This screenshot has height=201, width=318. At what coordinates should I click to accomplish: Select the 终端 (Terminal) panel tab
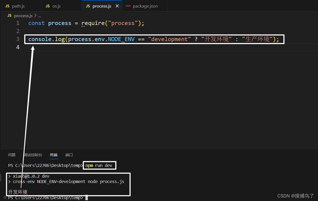[53, 155]
